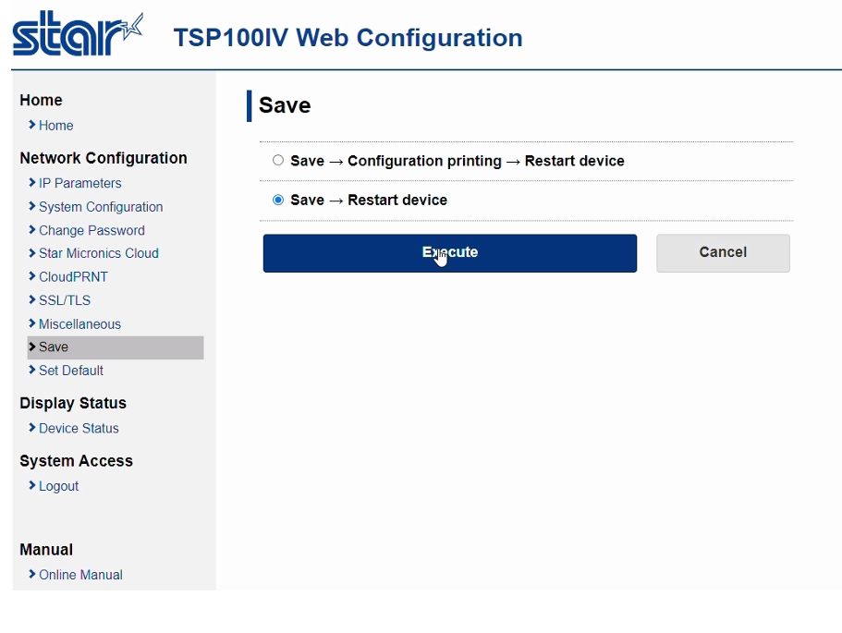
Task: Click the Execute button
Action: (450, 253)
